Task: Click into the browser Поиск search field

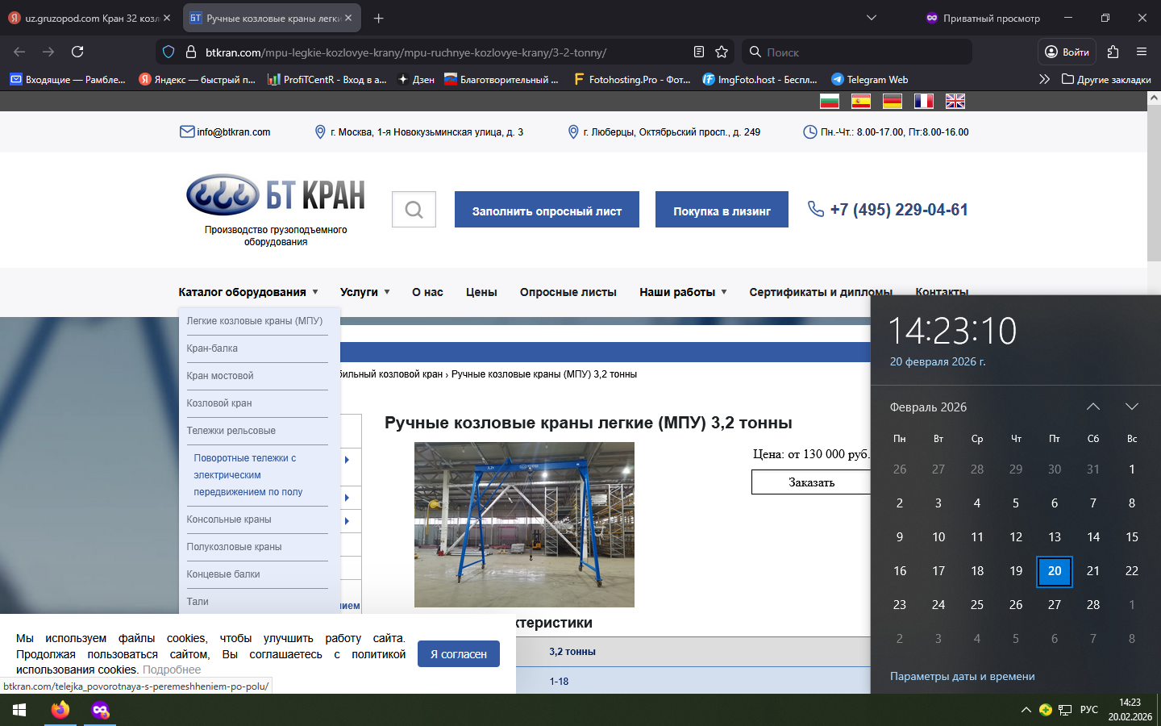Action: tap(856, 52)
